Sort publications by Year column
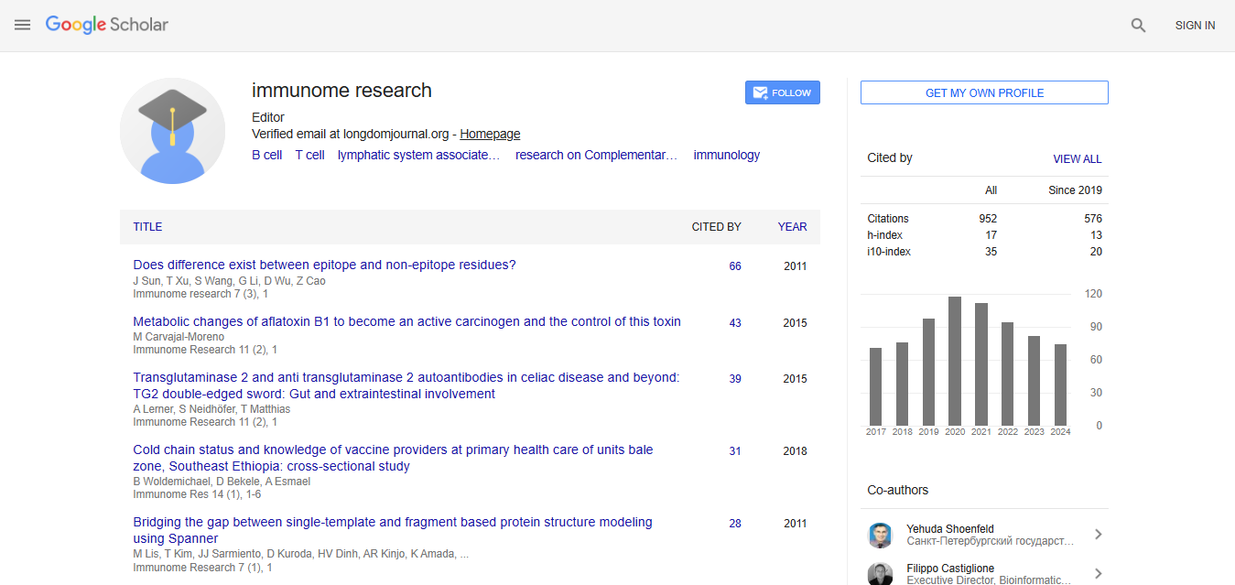This screenshot has width=1235, height=585. [792, 227]
